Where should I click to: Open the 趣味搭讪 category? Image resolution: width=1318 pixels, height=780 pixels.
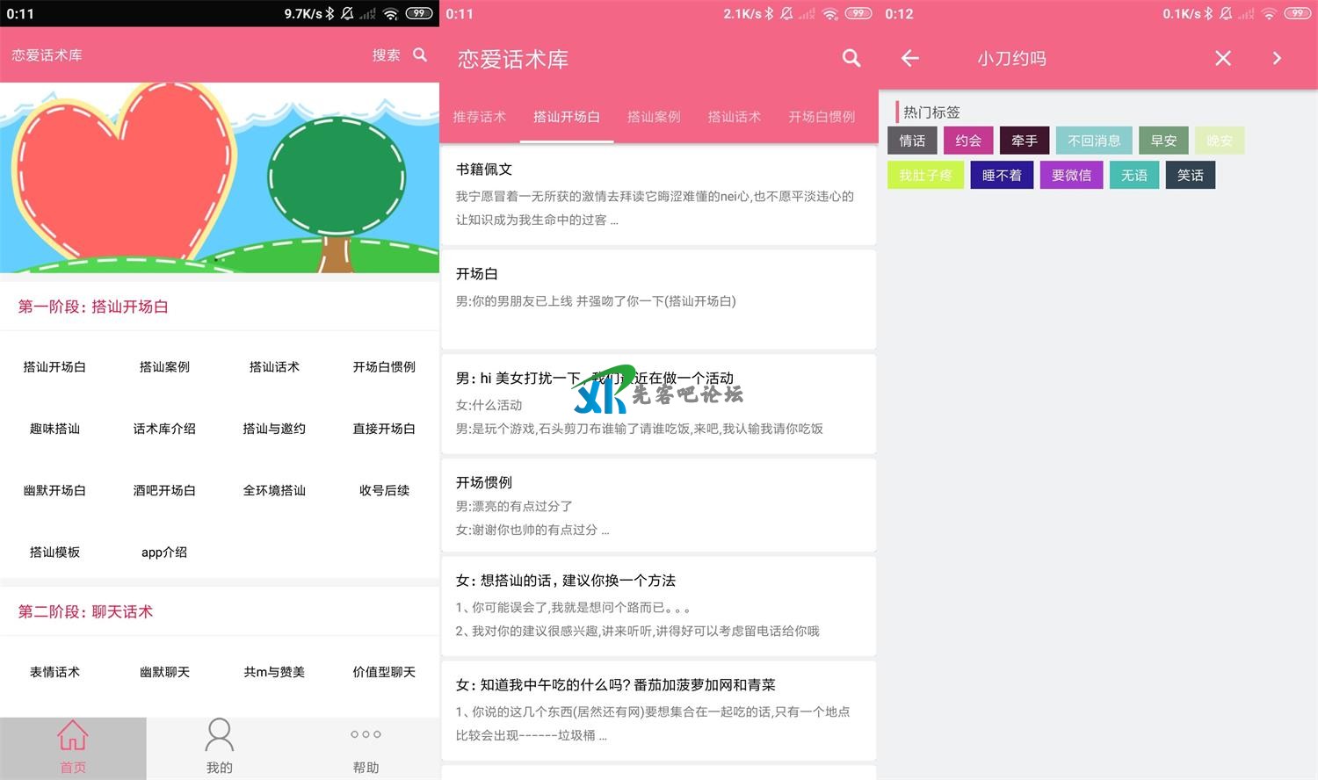54,429
